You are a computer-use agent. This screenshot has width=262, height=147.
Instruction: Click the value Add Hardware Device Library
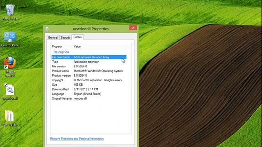click(91, 57)
